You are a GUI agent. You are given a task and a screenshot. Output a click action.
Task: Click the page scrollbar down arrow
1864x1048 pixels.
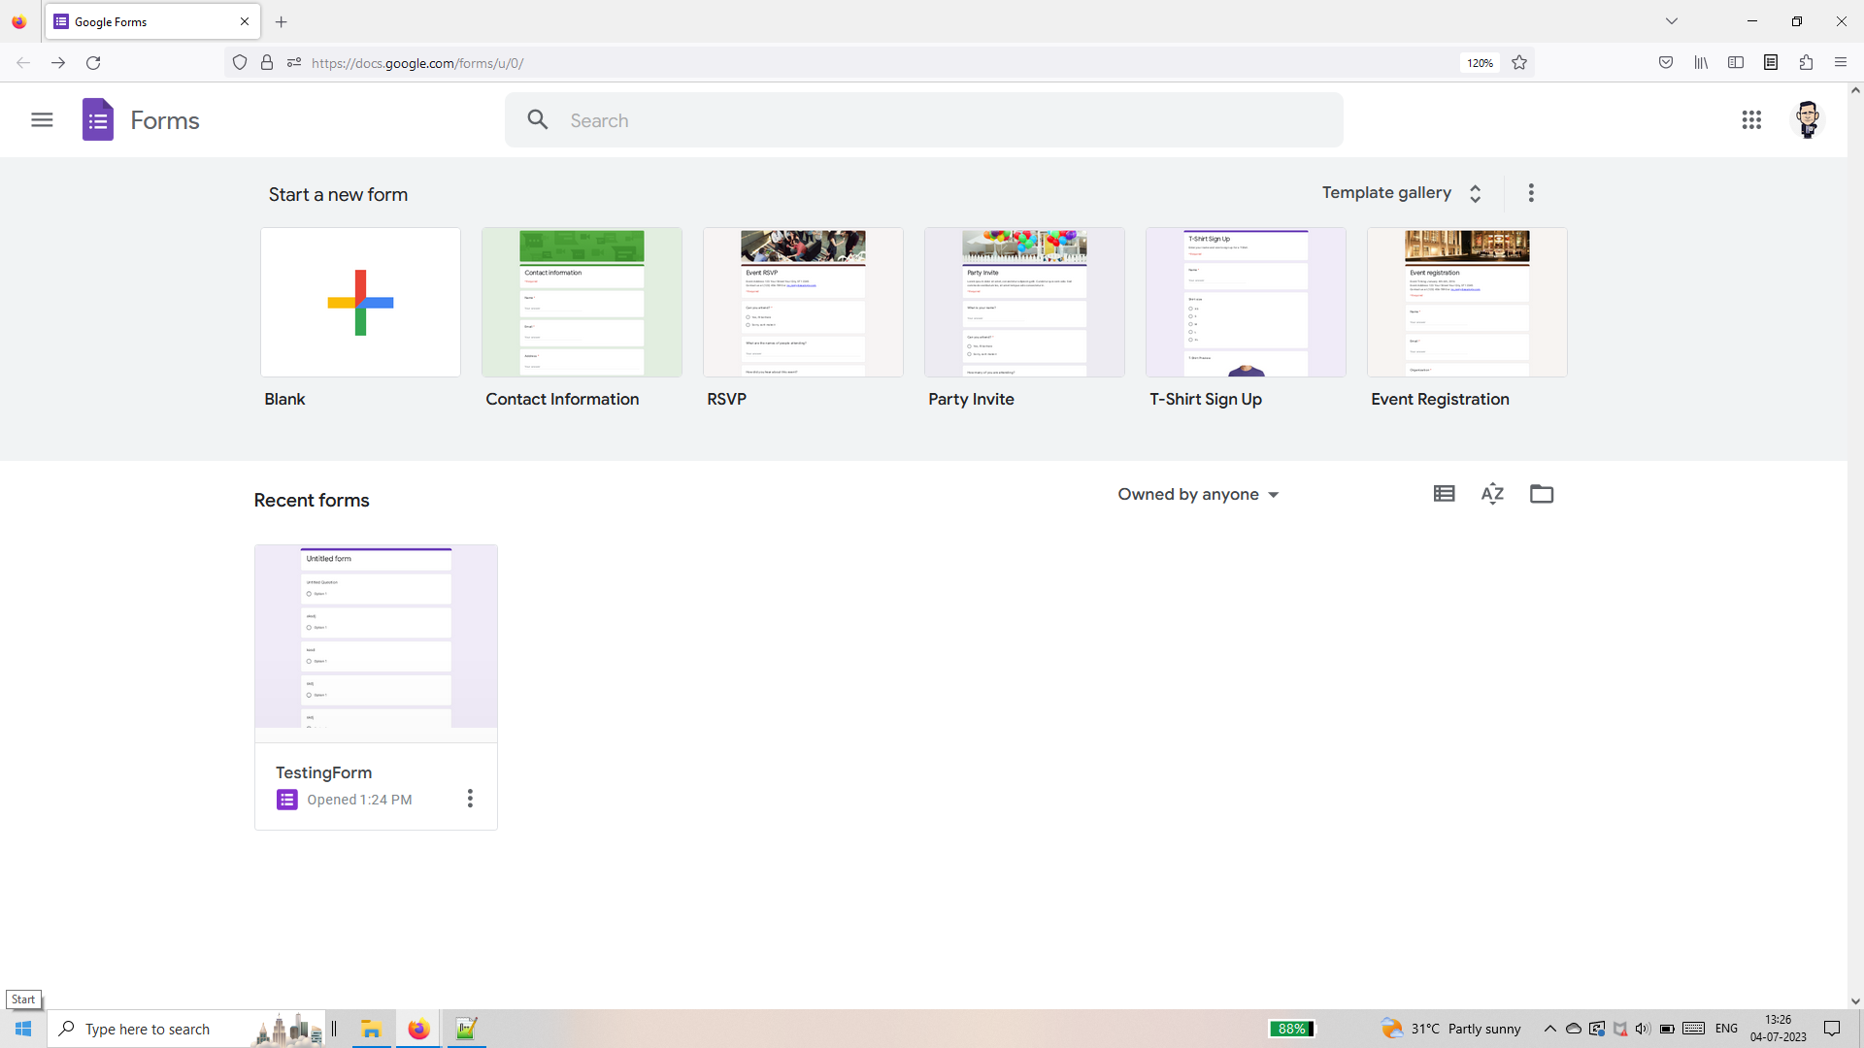tap(1855, 1001)
